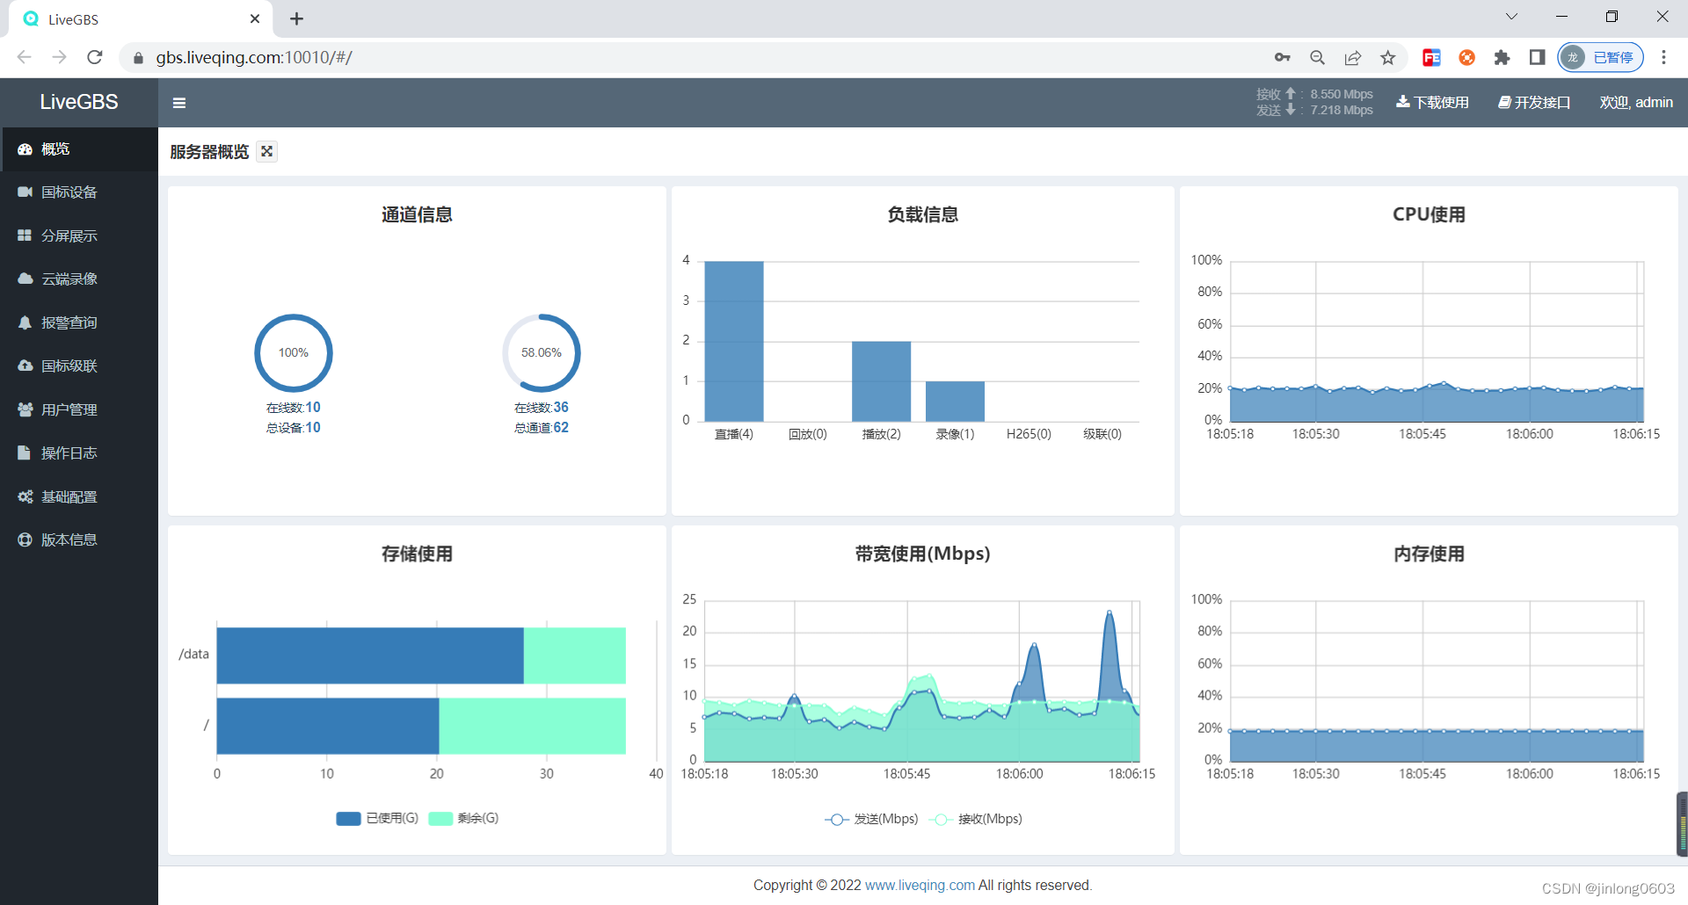Open the 国标级联 menu item
Image resolution: width=1688 pixels, height=905 pixels.
79,366
